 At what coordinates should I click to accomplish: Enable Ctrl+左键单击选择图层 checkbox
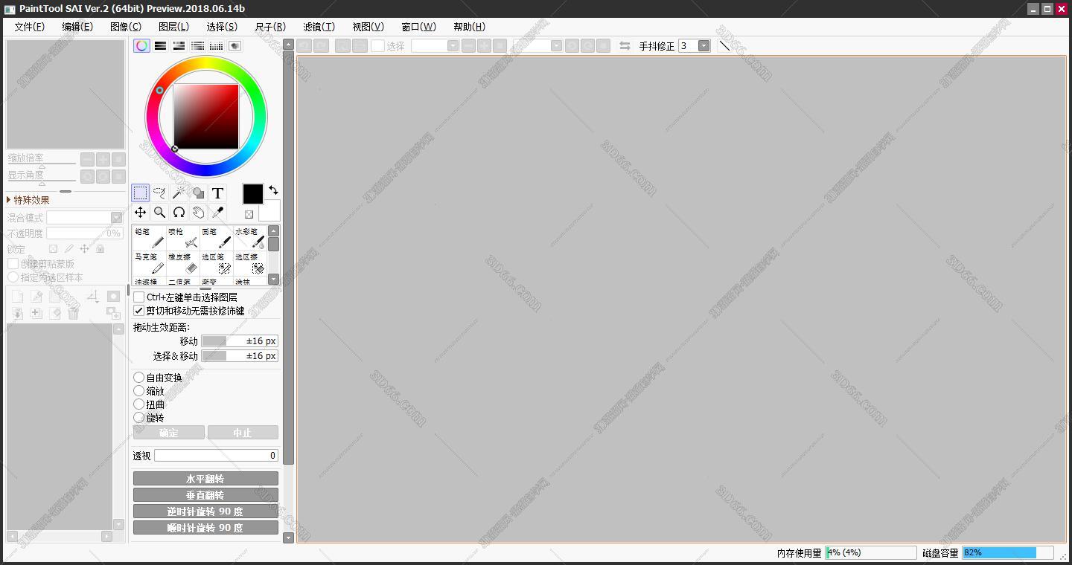pos(139,297)
